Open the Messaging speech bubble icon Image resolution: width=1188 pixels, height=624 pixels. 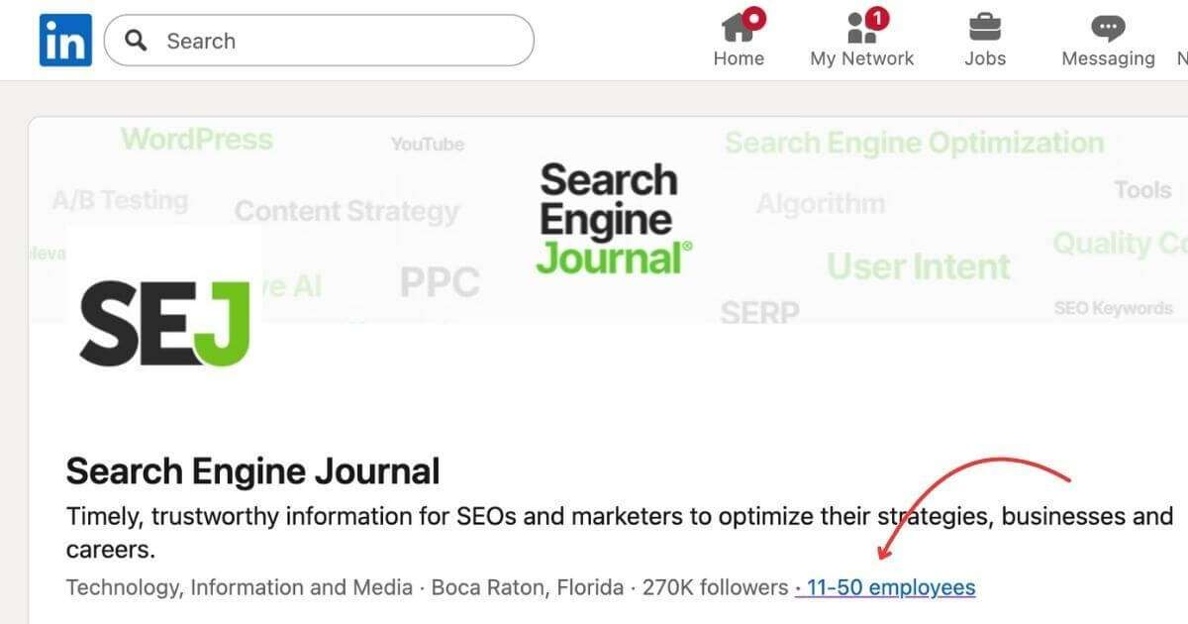[1107, 28]
